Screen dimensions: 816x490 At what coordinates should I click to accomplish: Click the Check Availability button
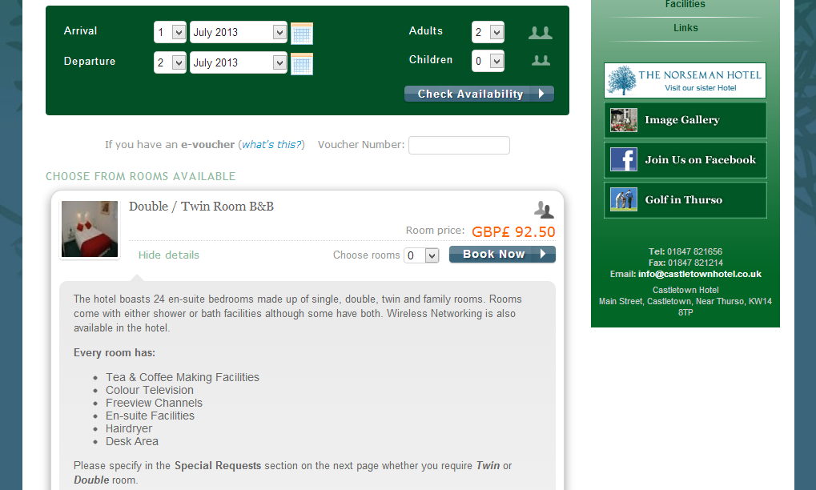coord(479,94)
